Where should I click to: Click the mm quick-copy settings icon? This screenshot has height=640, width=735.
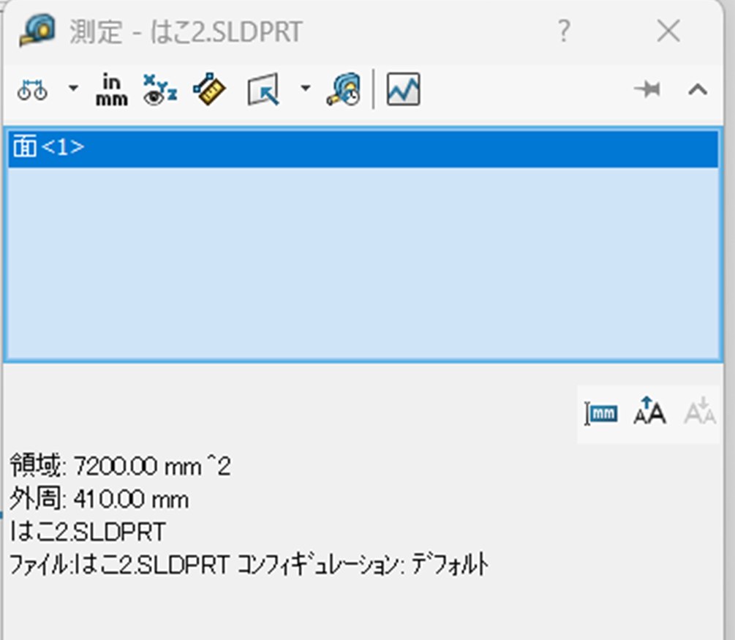(x=601, y=413)
